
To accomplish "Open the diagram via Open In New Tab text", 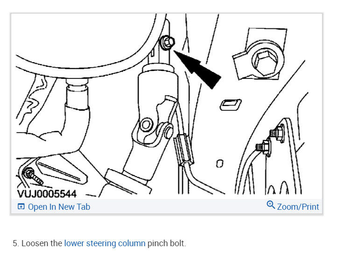I will (x=59, y=207).
